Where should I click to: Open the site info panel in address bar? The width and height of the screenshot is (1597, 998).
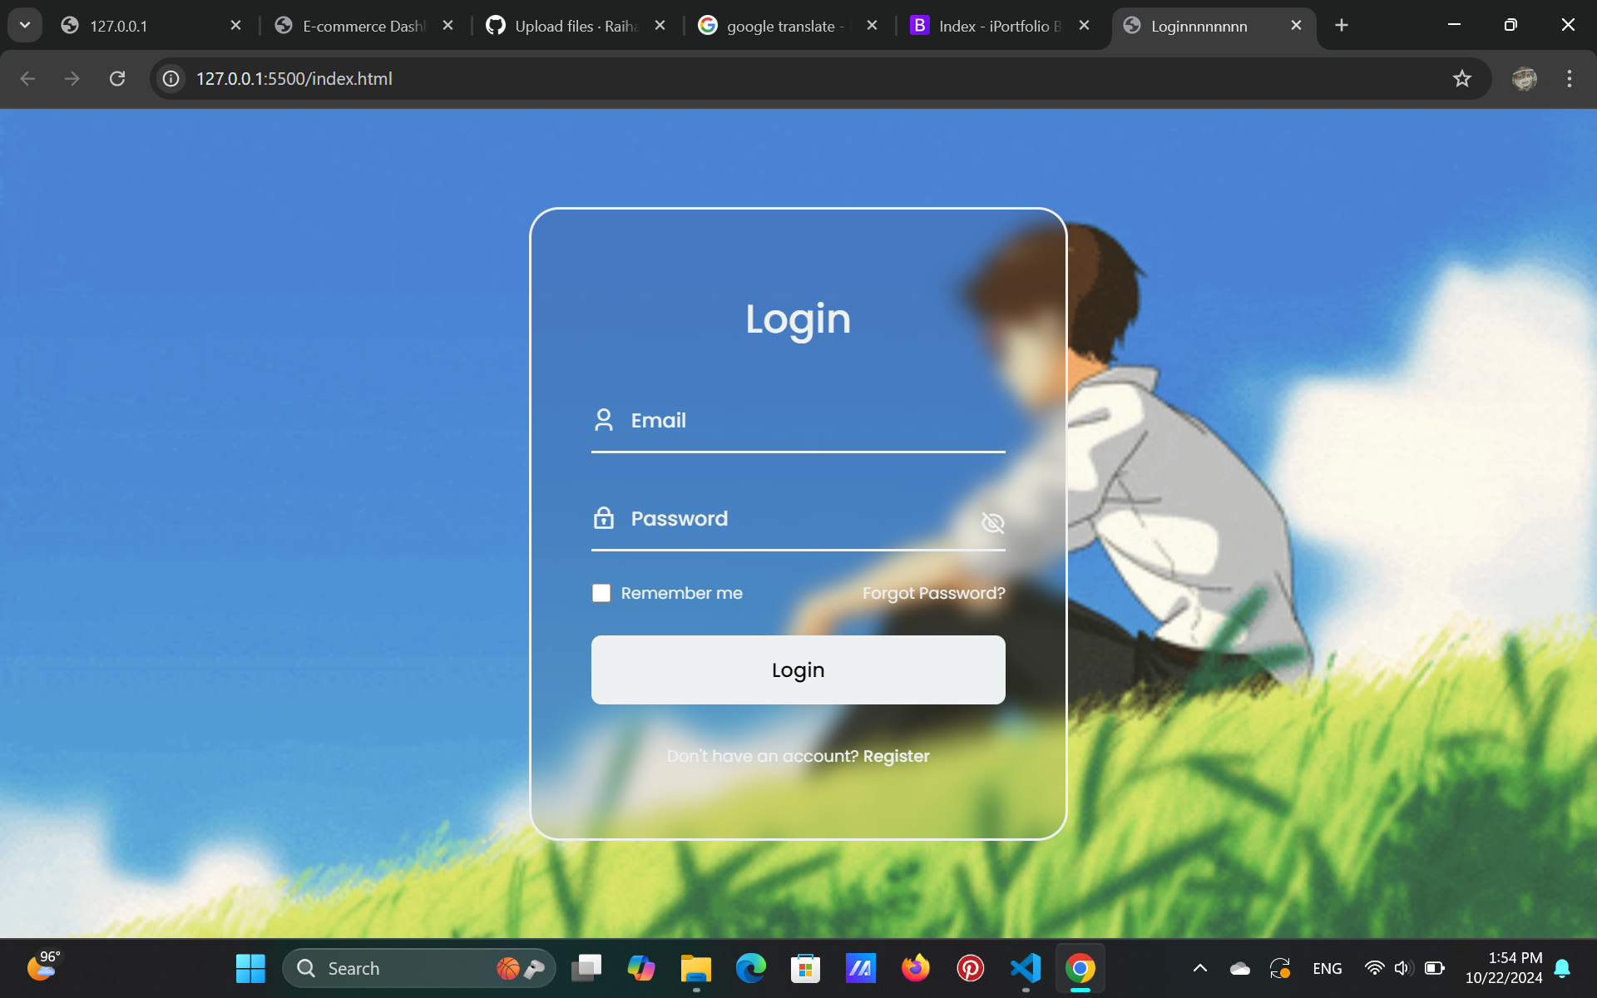click(x=171, y=79)
